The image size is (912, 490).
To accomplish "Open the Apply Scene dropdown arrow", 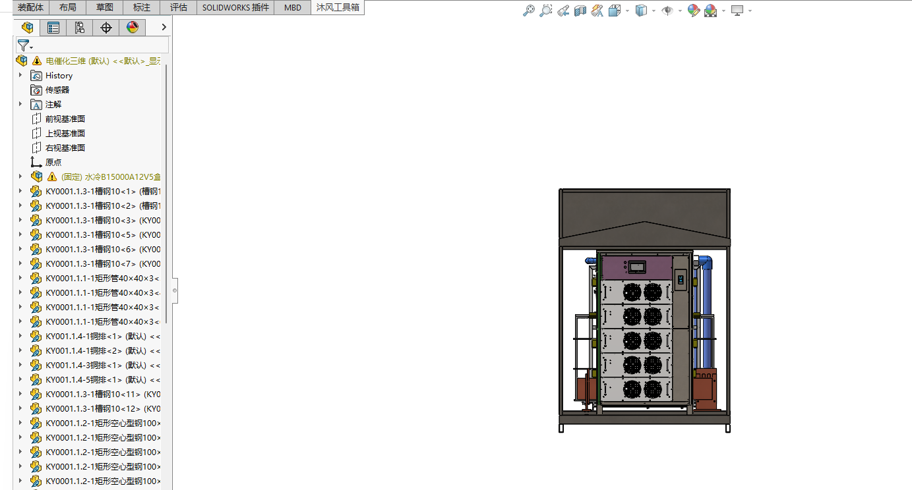I will tap(723, 11).
